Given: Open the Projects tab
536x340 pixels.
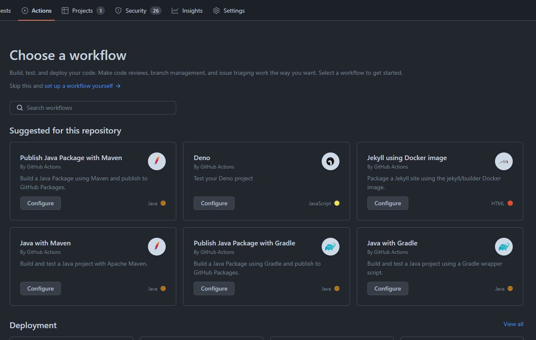Looking at the screenshot, I should pyautogui.click(x=83, y=11).
